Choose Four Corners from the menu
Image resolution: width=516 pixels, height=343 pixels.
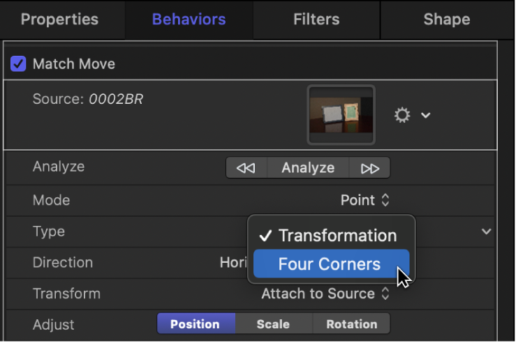(x=330, y=264)
